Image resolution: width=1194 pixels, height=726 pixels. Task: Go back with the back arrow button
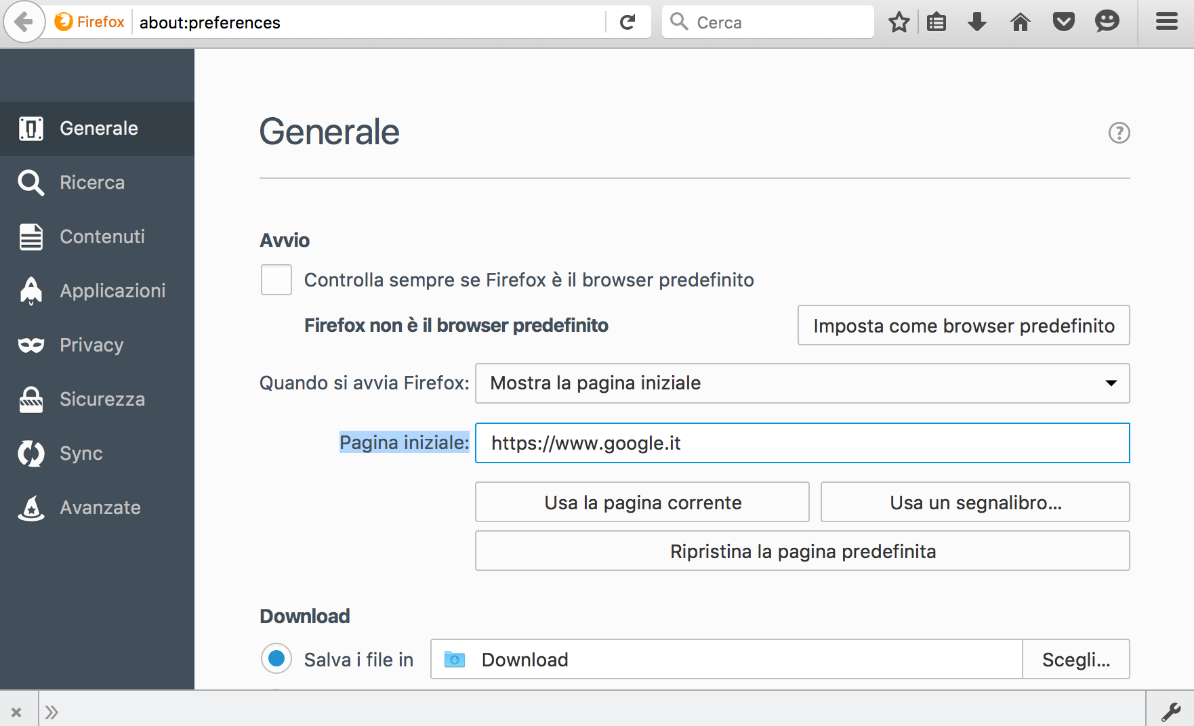[x=24, y=22]
